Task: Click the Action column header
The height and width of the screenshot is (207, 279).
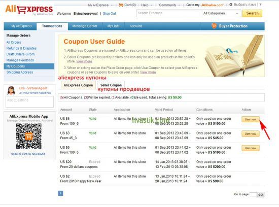Action: click(x=246, y=110)
